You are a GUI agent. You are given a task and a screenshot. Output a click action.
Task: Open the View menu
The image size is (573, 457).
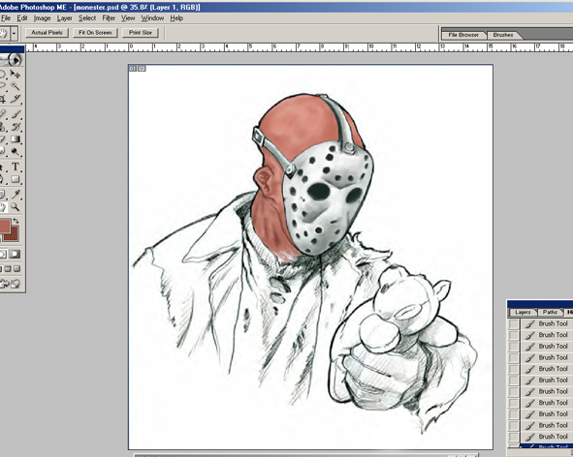coord(128,17)
